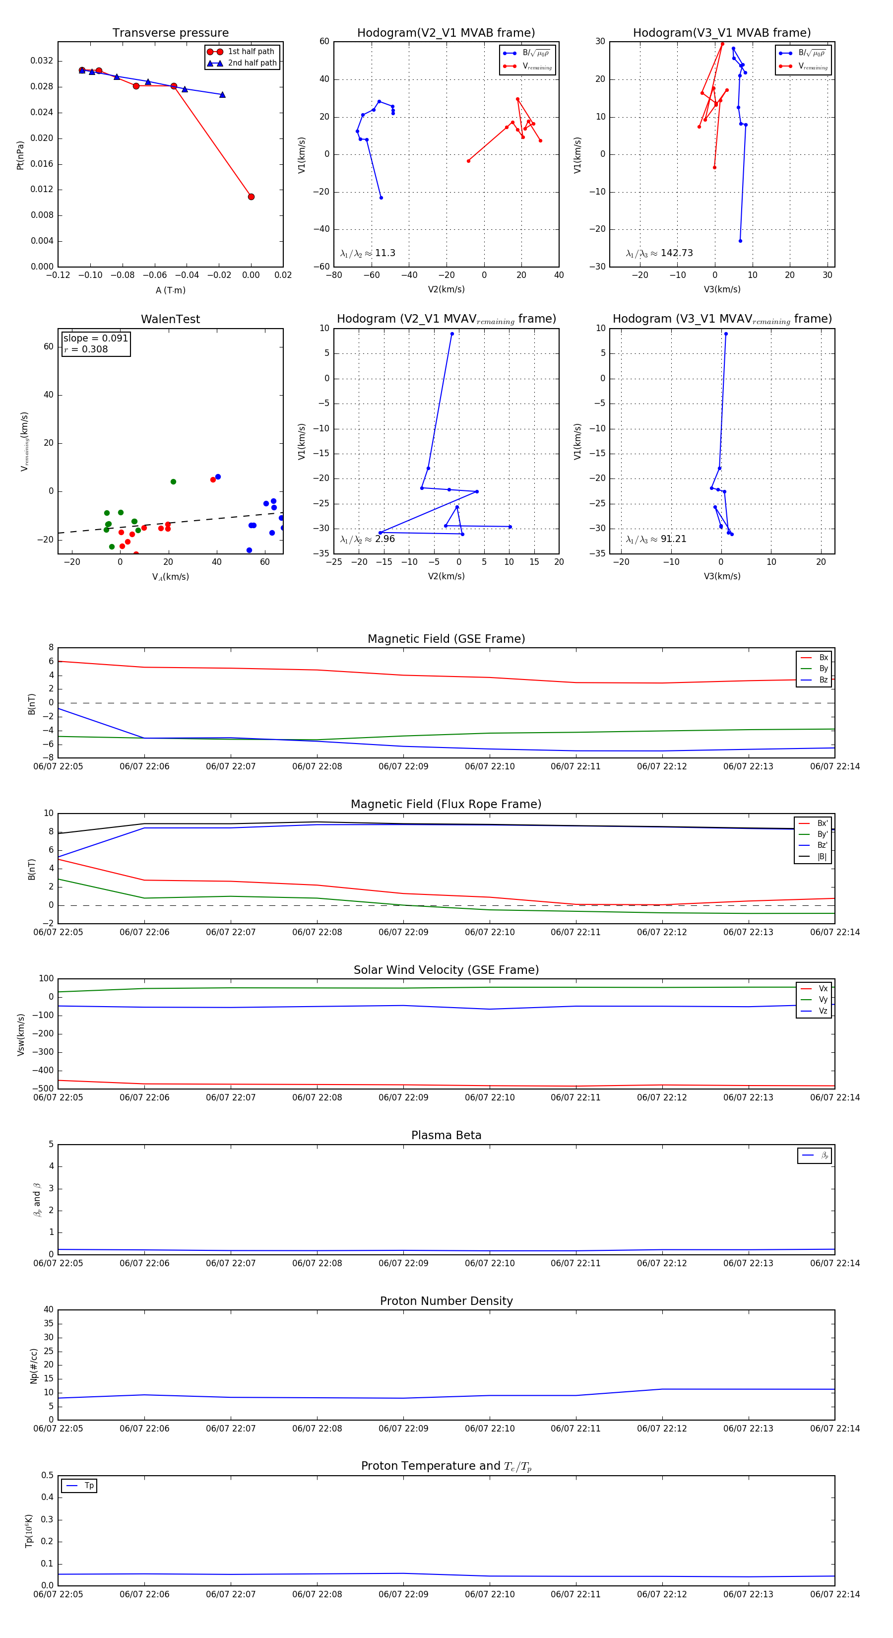
Task: Click the λ1/λ2 ≈ 11.3 annotation
Action: [367, 253]
